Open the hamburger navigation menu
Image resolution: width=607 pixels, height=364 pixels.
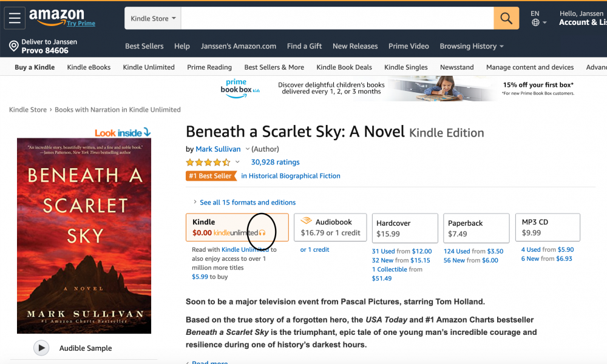click(x=15, y=18)
